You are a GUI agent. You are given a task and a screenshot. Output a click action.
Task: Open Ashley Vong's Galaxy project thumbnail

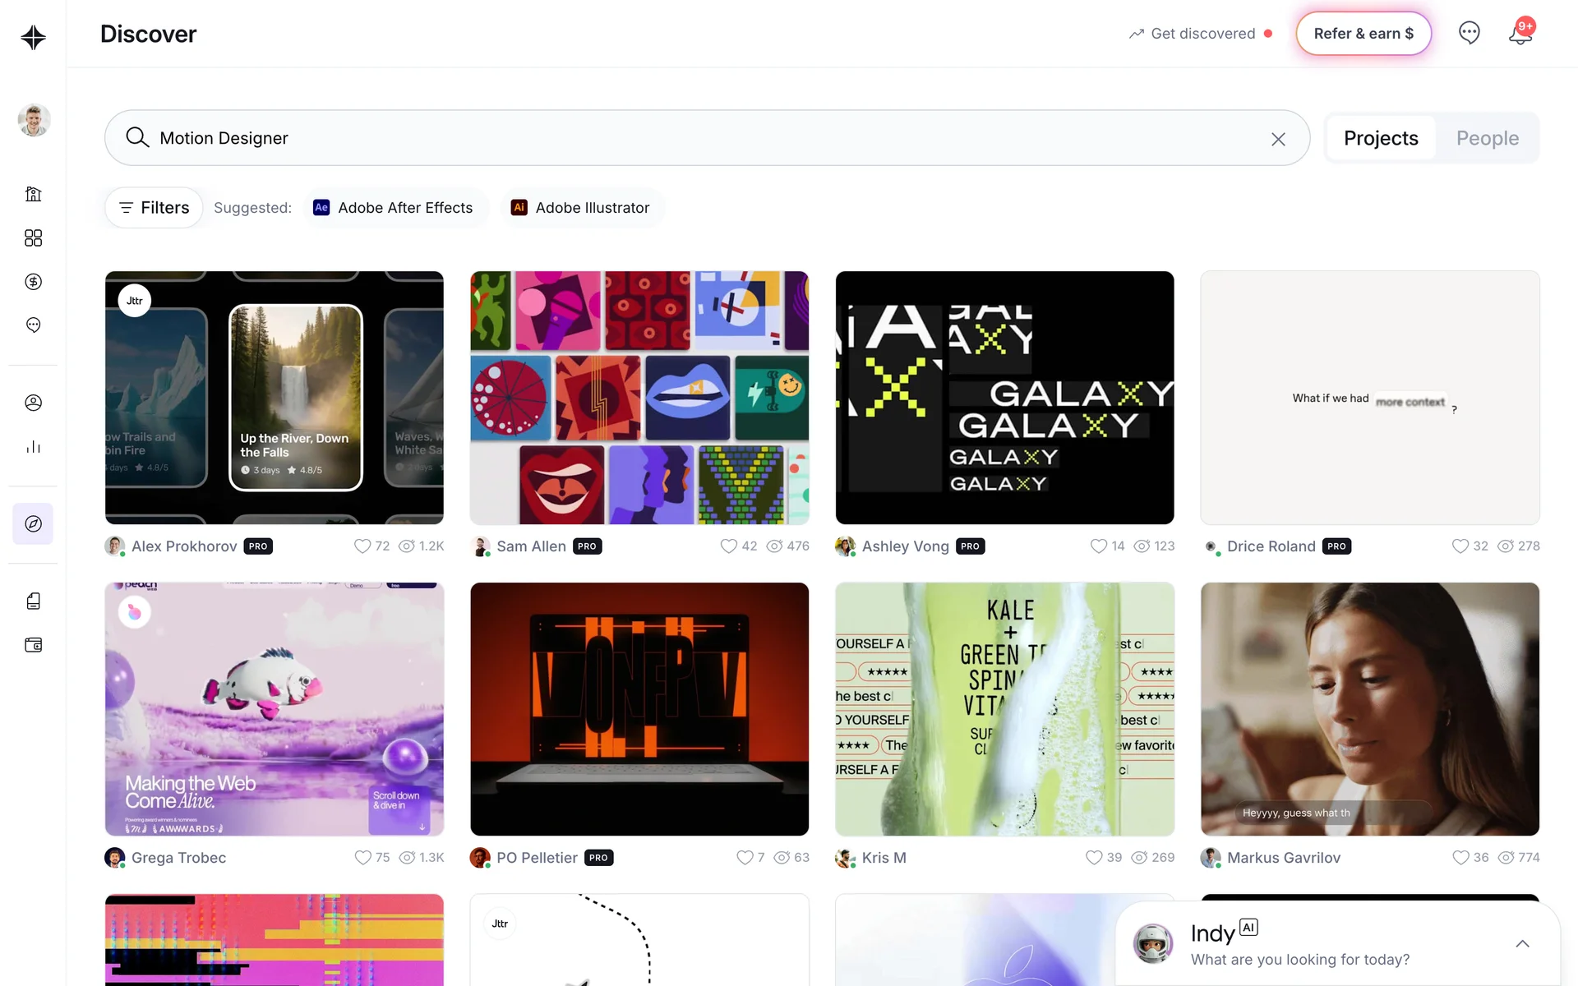coord(1004,398)
